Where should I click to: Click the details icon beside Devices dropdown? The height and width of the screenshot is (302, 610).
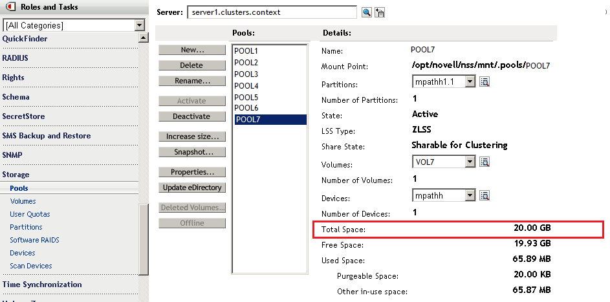485,195
